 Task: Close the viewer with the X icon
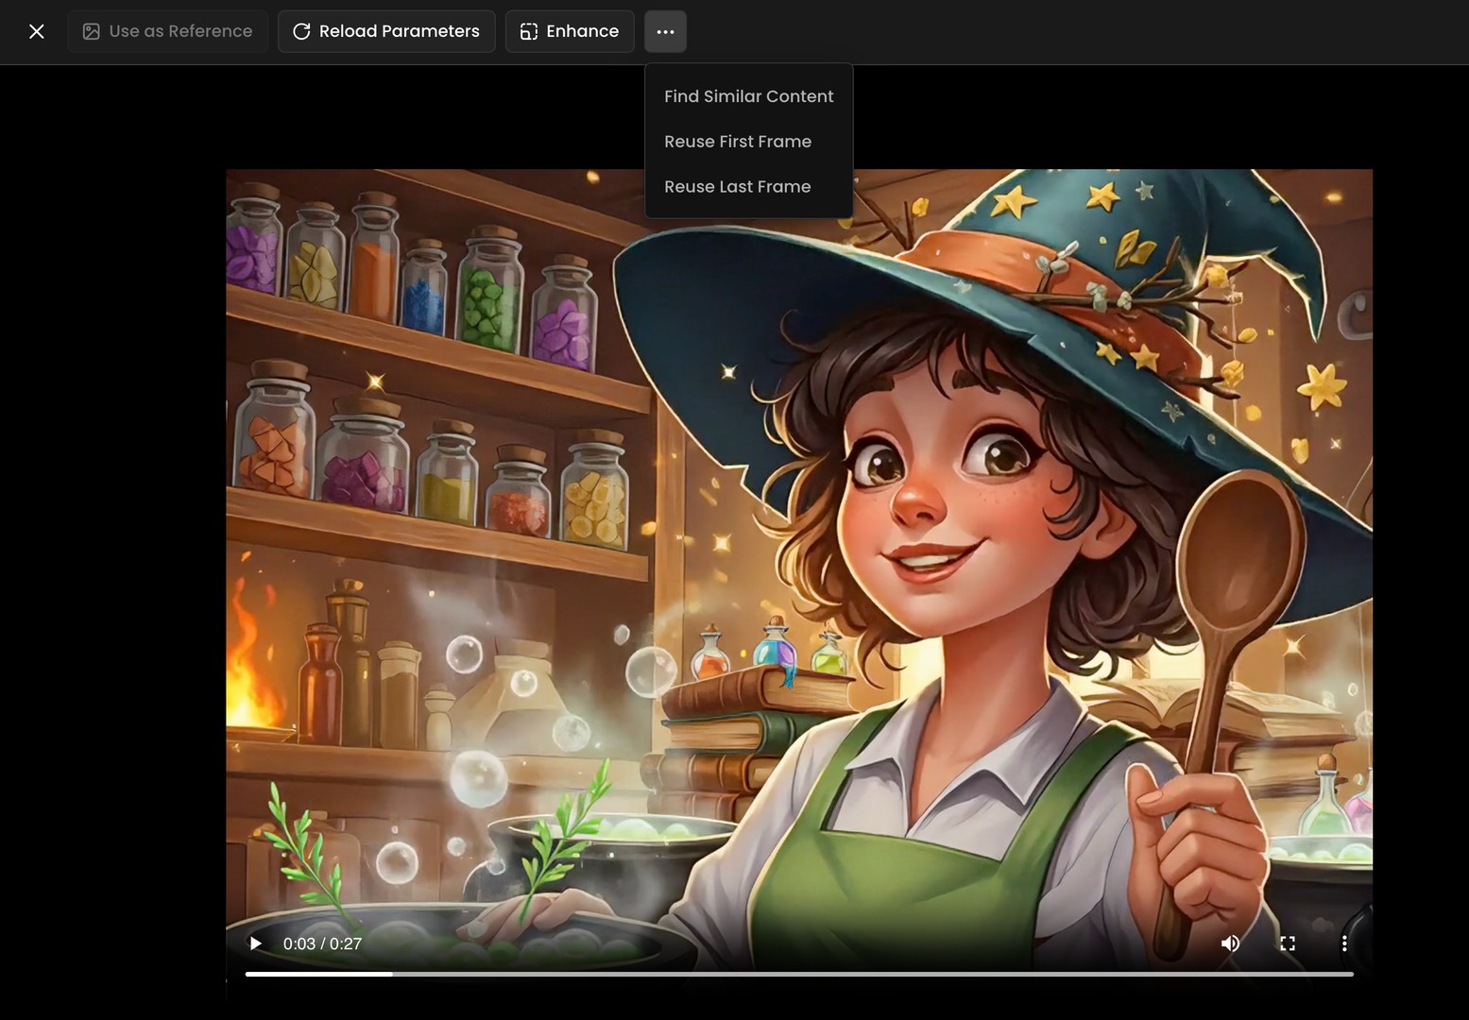[x=36, y=31]
